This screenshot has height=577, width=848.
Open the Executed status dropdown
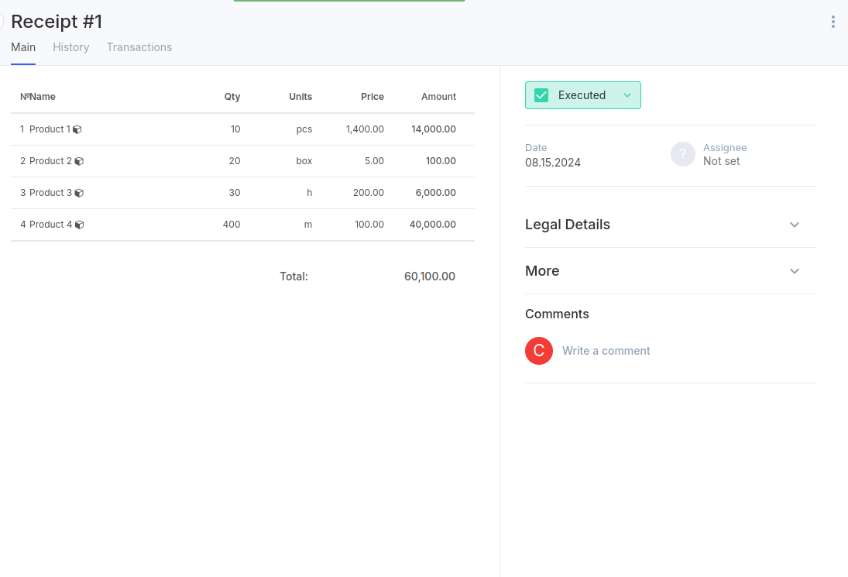point(627,95)
